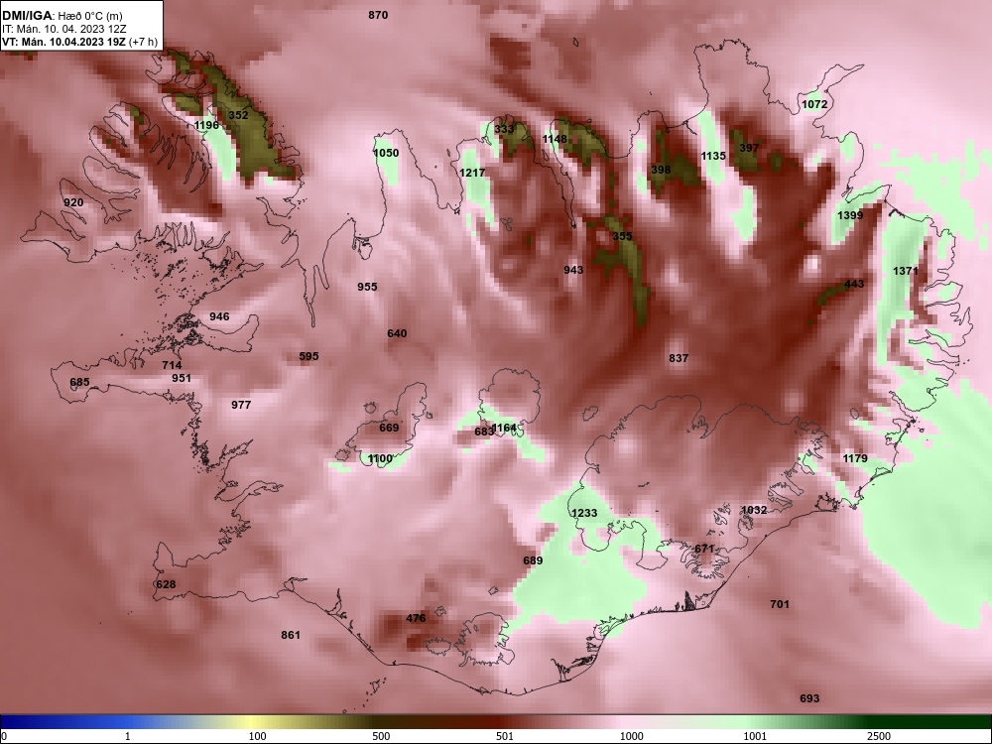Select the 1072 value in the northeast
This screenshot has width=992, height=744.
[814, 104]
